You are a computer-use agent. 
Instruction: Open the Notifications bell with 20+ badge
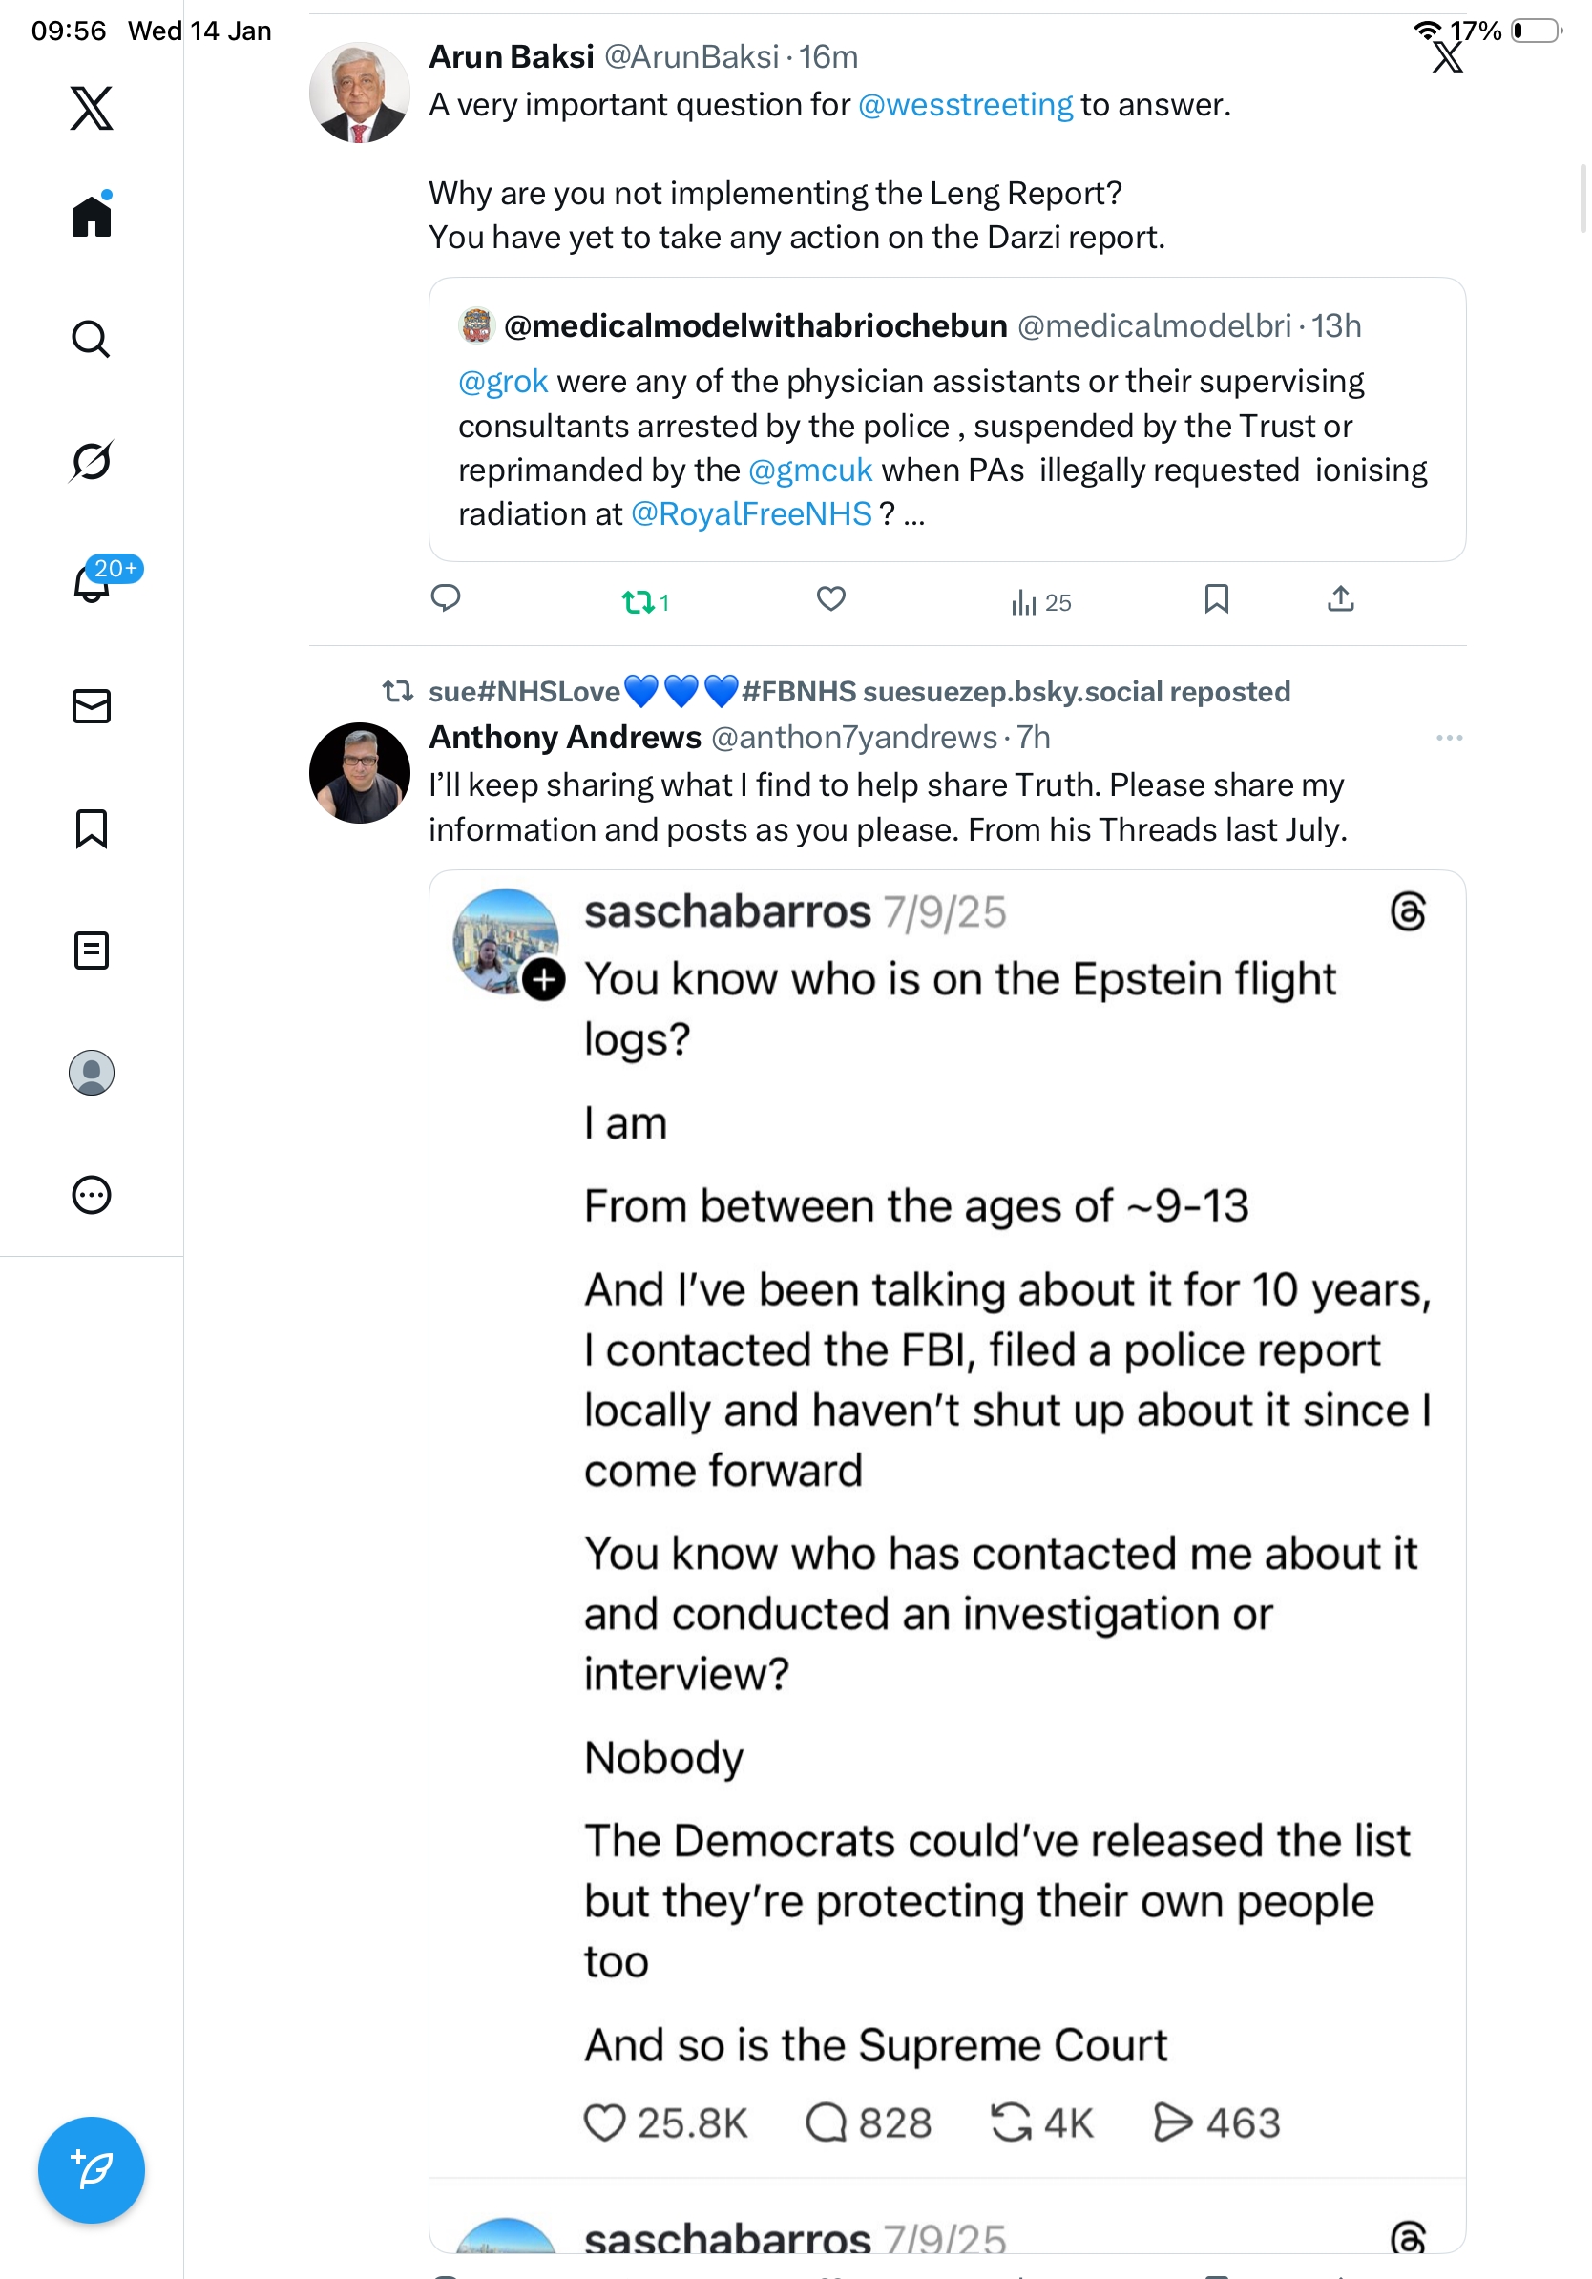[x=93, y=584]
